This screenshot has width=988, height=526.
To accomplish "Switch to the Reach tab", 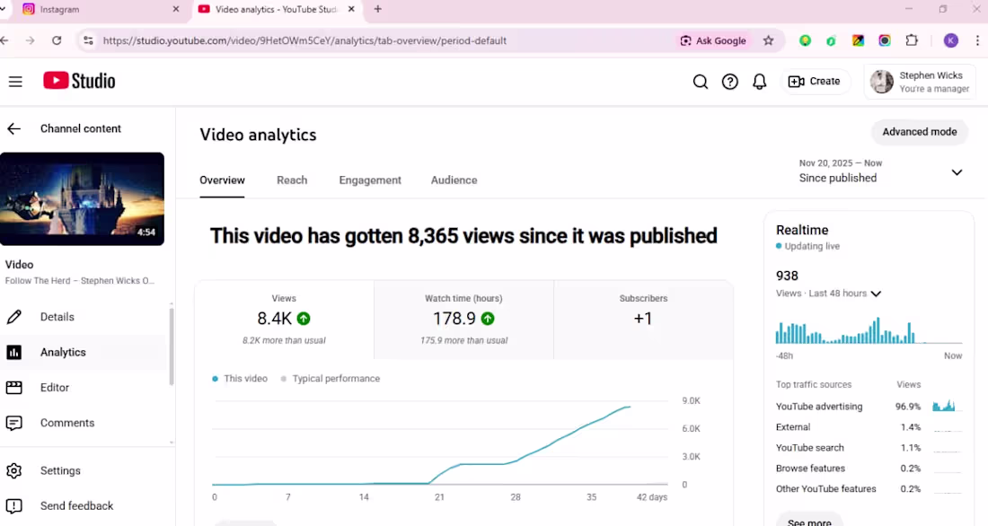I will point(292,180).
